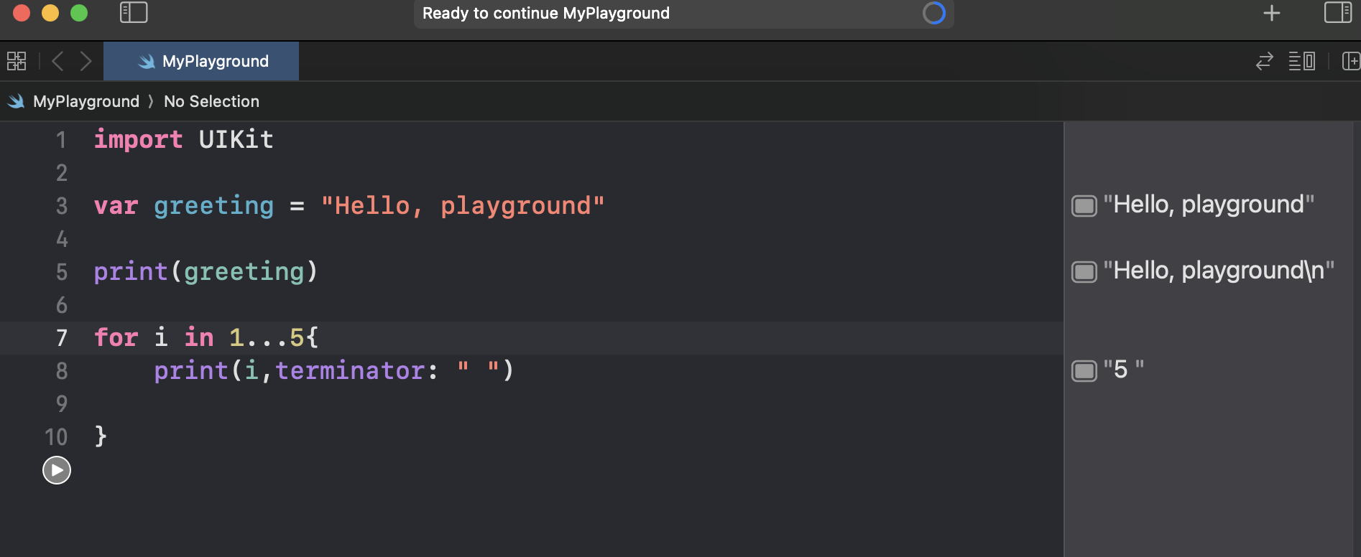The height and width of the screenshot is (557, 1361).
Task: Click the Swift icon in MyPlayground tab
Action: click(147, 62)
